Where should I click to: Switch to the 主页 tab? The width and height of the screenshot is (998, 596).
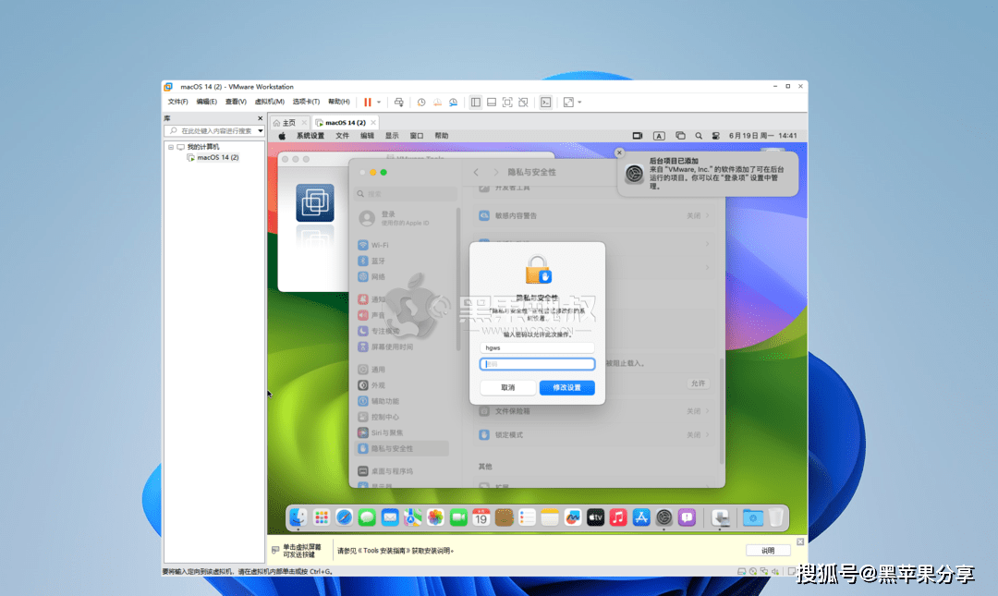click(289, 123)
